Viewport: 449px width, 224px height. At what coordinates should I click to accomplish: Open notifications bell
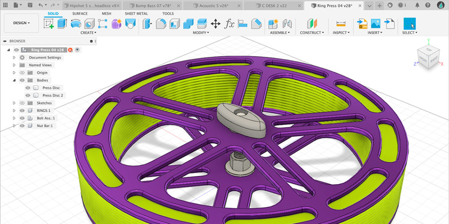click(417, 5)
